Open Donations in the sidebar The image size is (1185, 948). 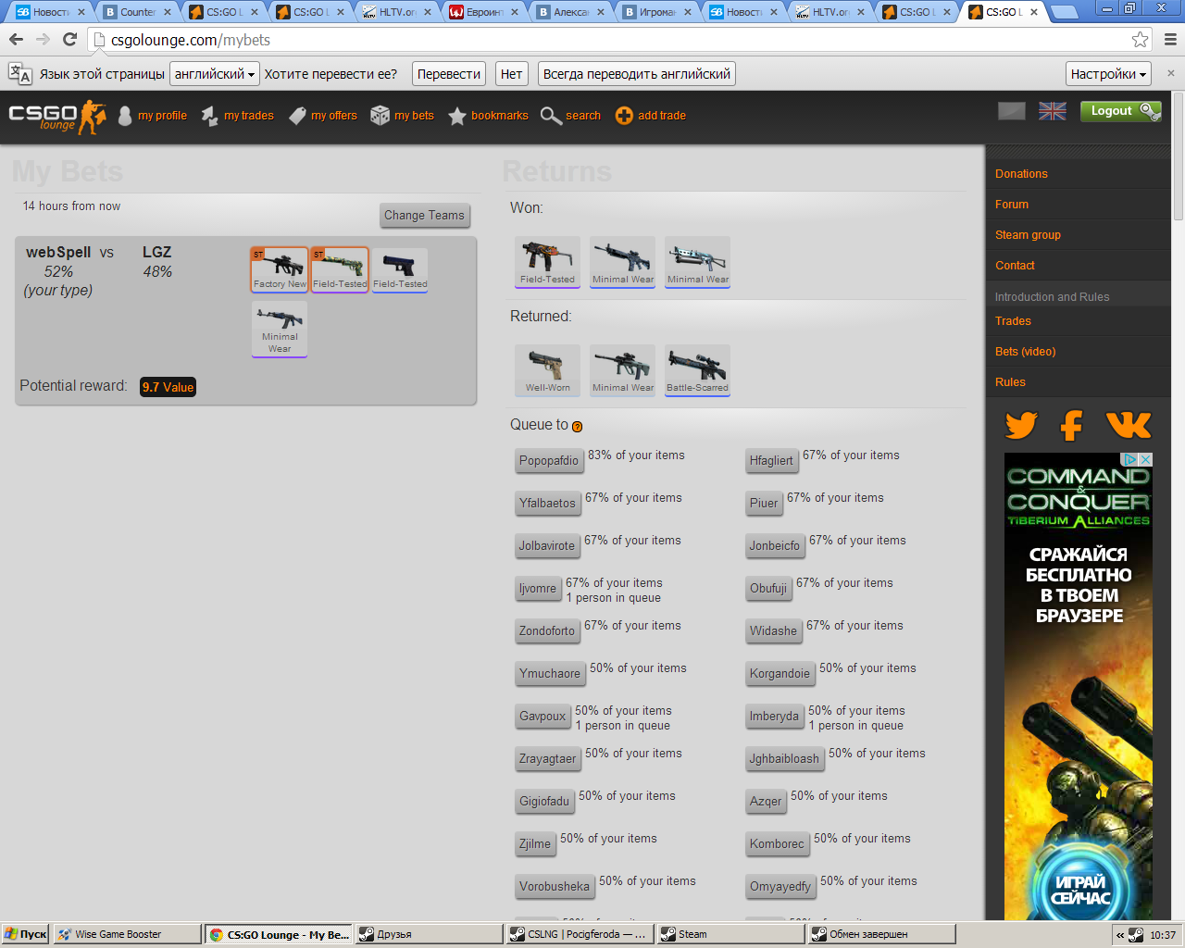(x=1021, y=174)
